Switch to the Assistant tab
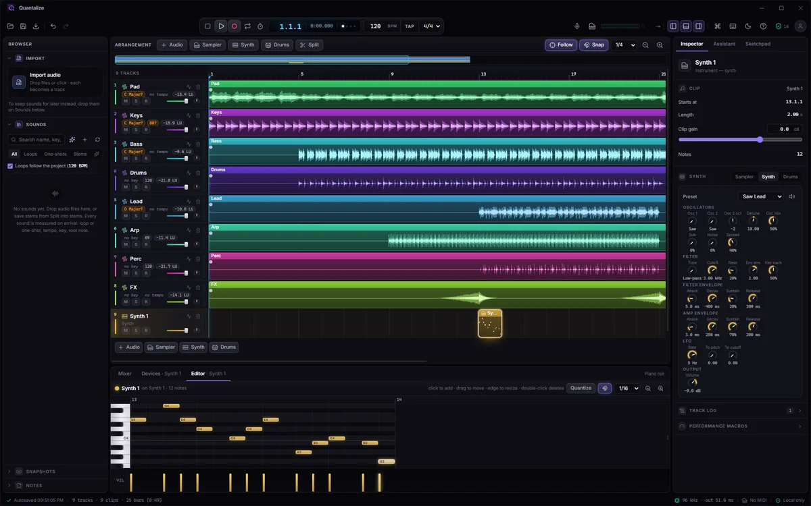This screenshot has height=506, width=811. click(724, 44)
